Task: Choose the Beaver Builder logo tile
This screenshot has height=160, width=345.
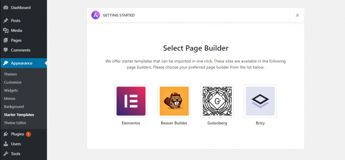Action: [x=174, y=101]
